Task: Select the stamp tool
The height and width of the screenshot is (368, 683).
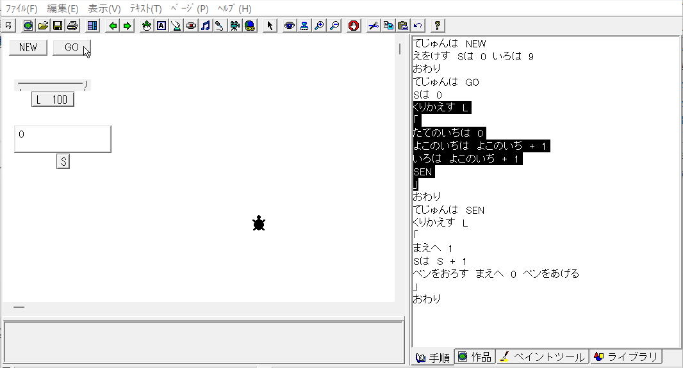Action: [x=304, y=26]
